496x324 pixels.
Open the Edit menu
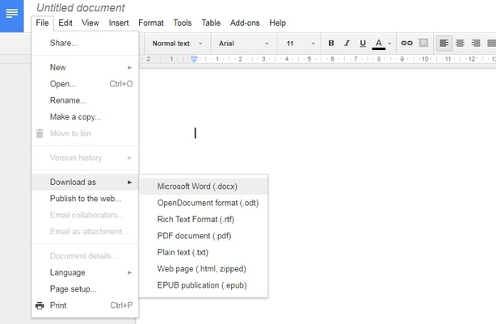tap(65, 23)
